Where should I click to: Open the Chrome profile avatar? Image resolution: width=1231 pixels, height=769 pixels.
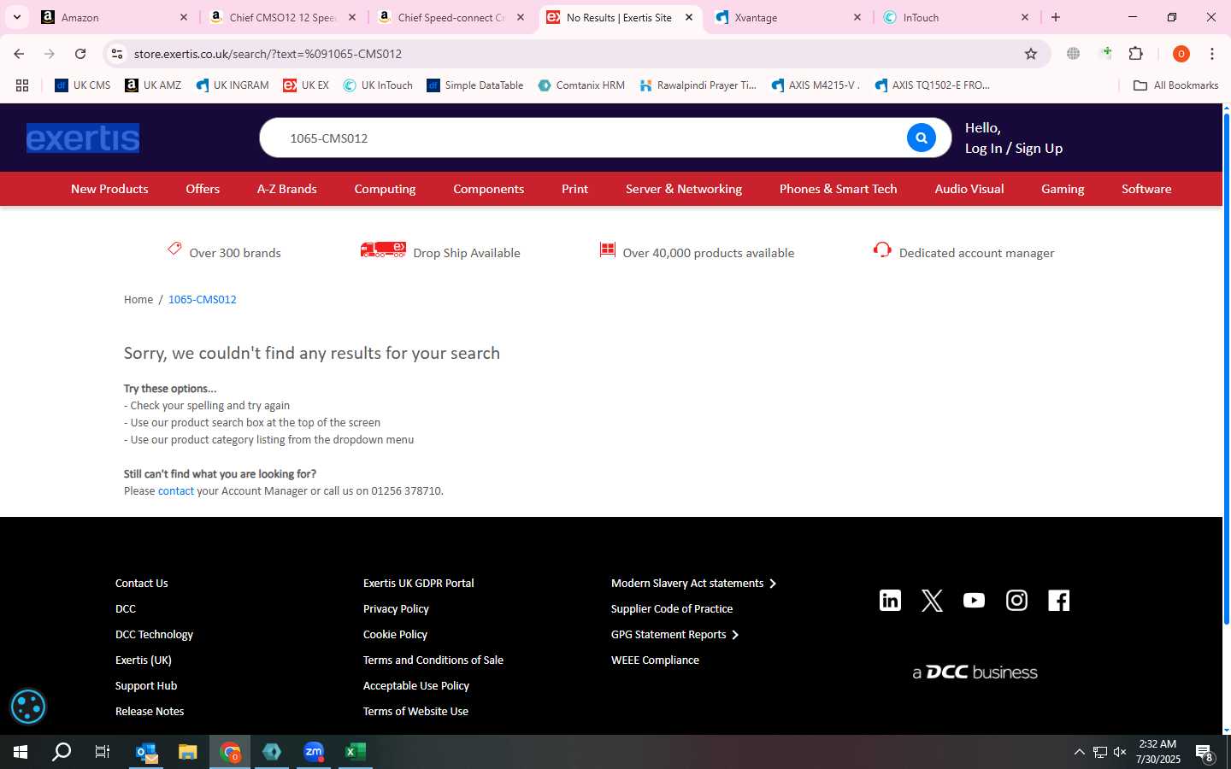click(x=1181, y=54)
